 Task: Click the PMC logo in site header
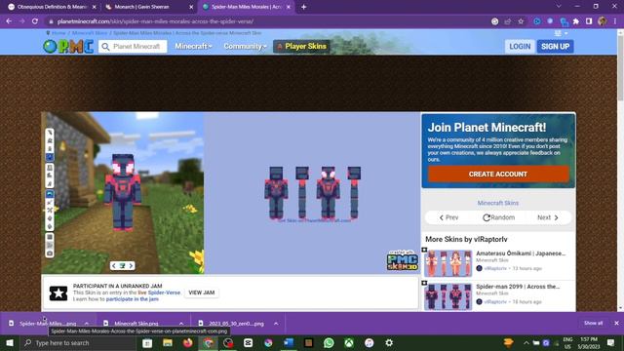pyautogui.click(x=68, y=47)
